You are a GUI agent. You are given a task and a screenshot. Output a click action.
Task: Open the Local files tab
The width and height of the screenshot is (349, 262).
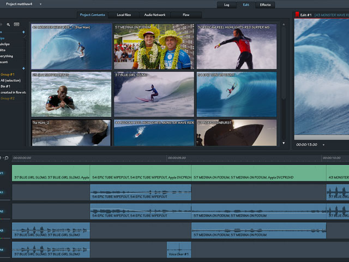tap(124, 15)
